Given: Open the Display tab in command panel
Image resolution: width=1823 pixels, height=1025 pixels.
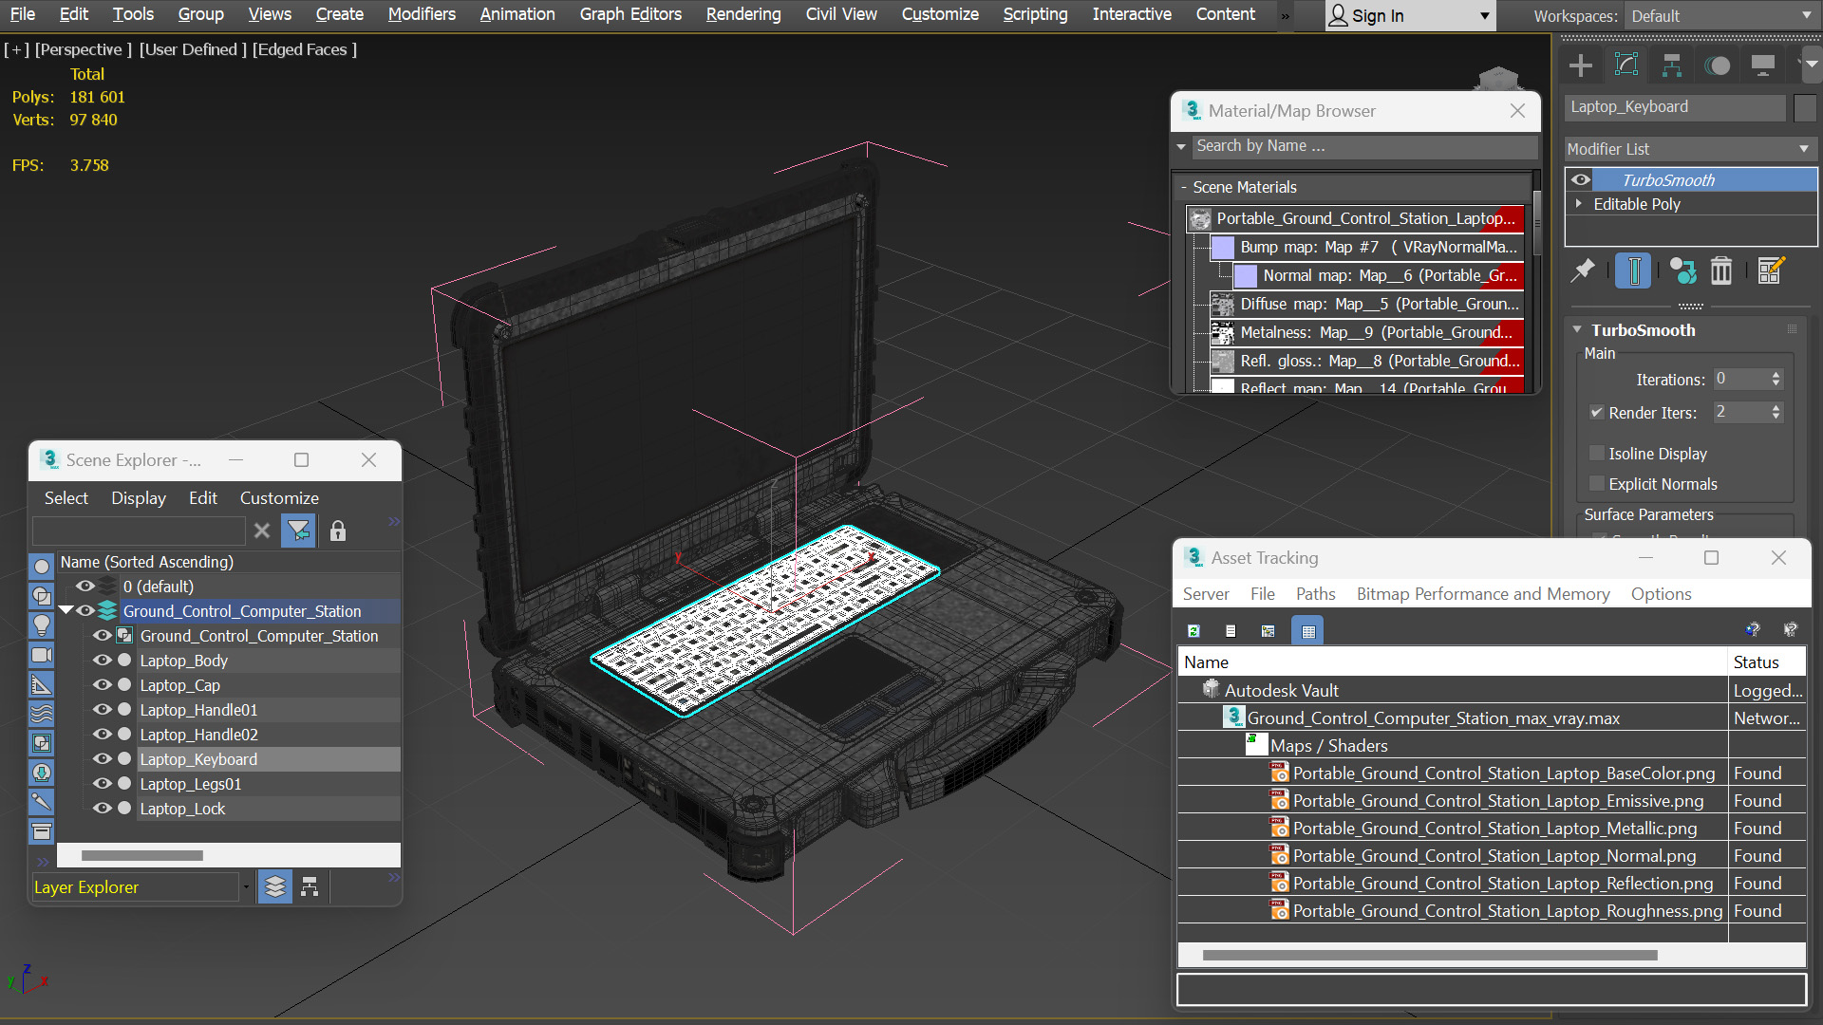Looking at the screenshot, I should pos(1763,65).
